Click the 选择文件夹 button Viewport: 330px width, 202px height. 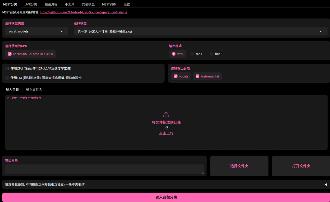coord(239,166)
